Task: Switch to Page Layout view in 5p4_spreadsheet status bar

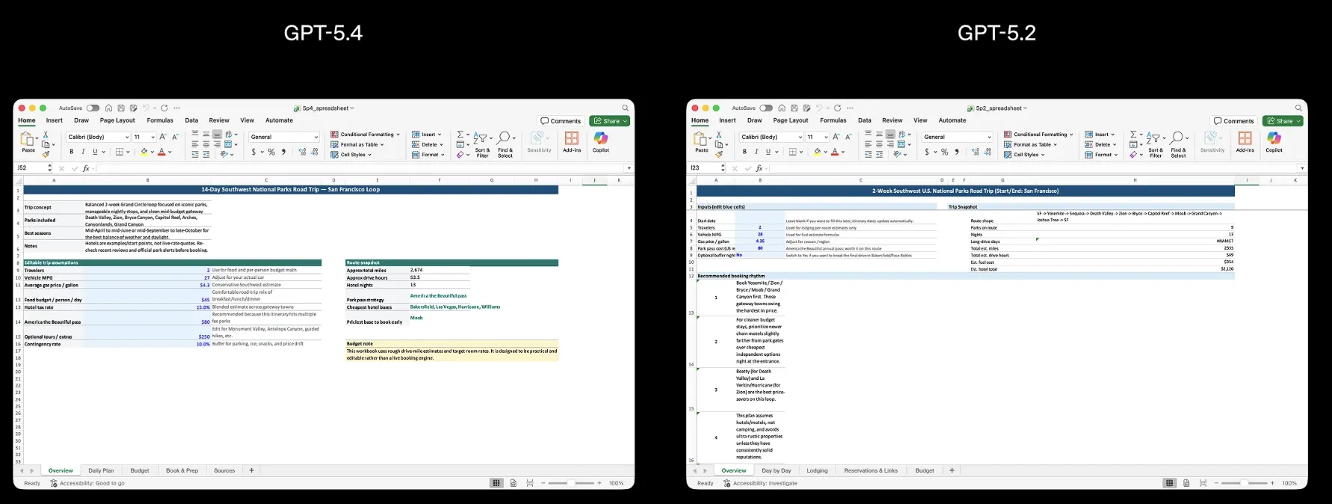Action: tap(513, 483)
